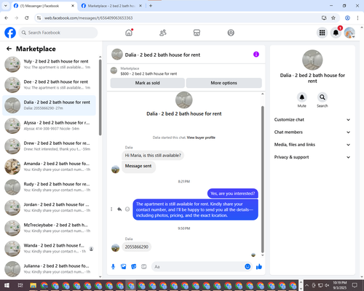Click the conversation list scrollbar
Screen dimensions: 364x291
click(100, 97)
